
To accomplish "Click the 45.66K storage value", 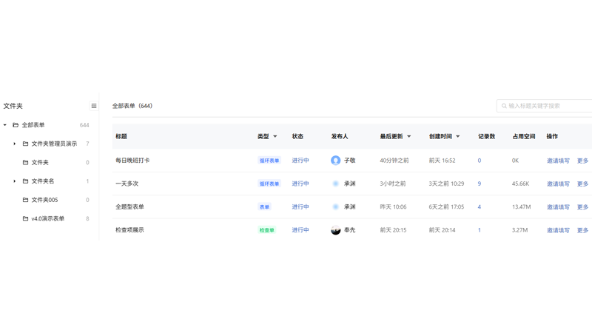I will pos(520,184).
